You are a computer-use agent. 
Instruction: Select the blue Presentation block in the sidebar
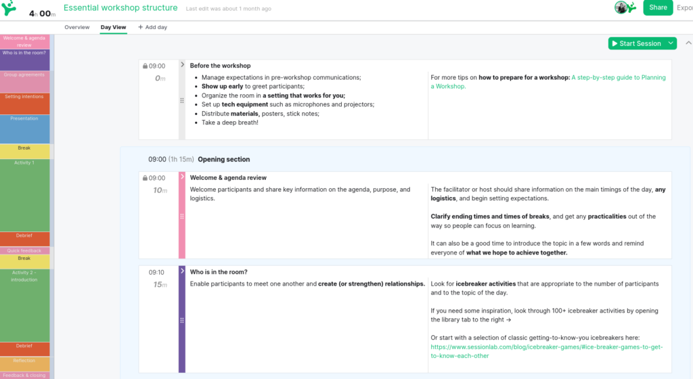(x=24, y=129)
